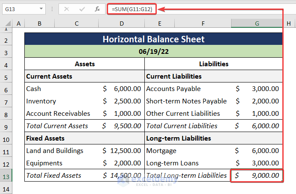Click the Select All corner triangle
This screenshot has width=296, height=194.
(x=8, y=24)
